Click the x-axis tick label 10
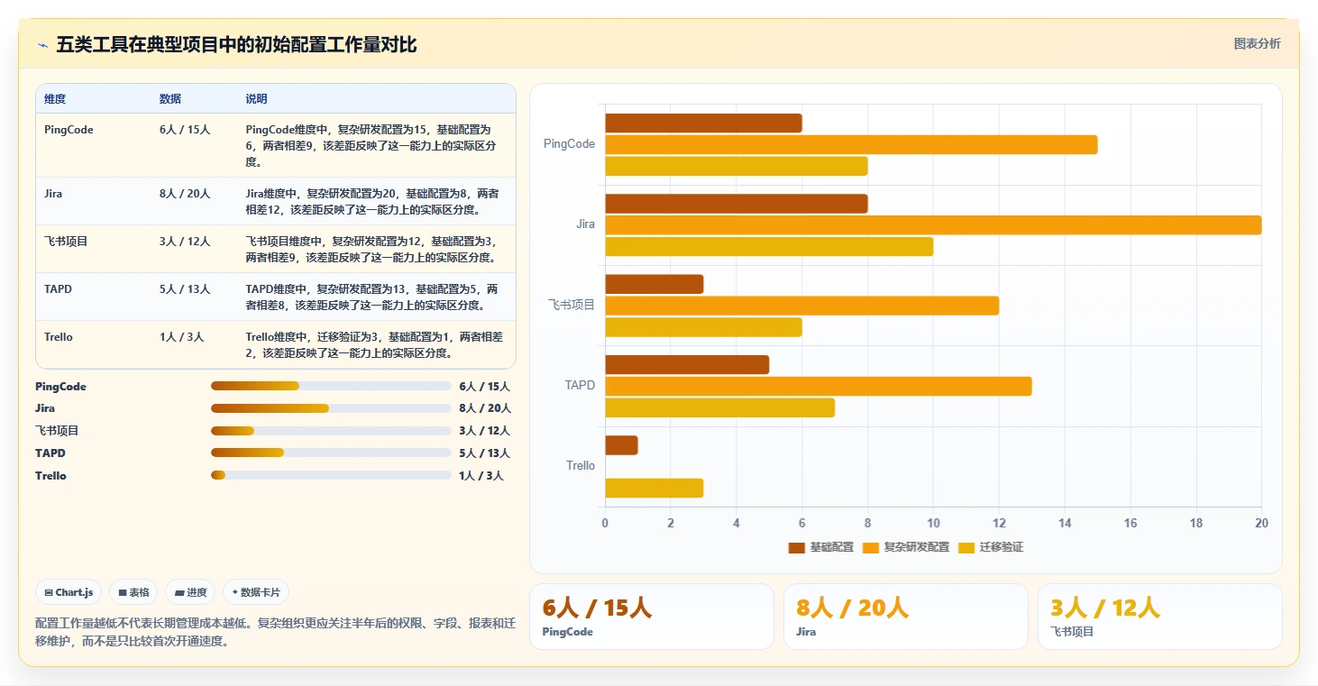The width and height of the screenshot is (1318, 686). tap(933, 524)
